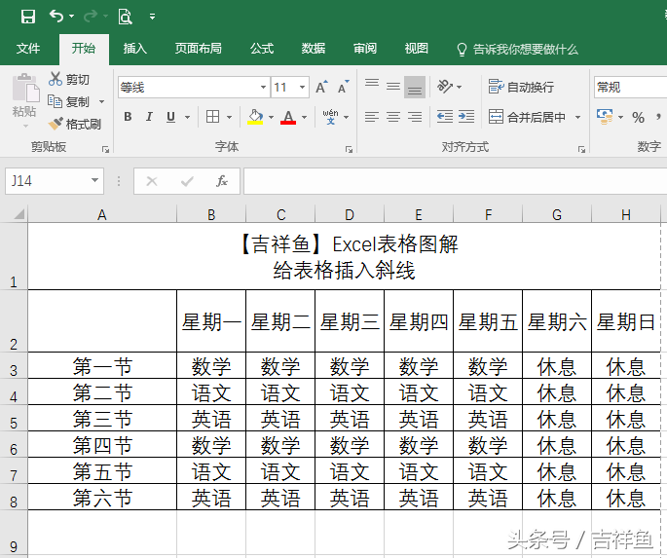Click the Copy (复制) button
The width and height of the screenshot is (667, 558).
[x=68, y=101]
